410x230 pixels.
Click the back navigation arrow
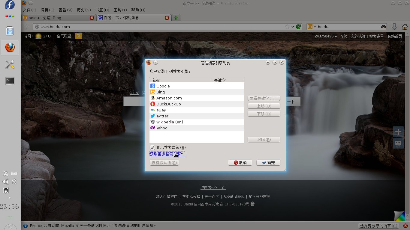(x=26, y=27)
